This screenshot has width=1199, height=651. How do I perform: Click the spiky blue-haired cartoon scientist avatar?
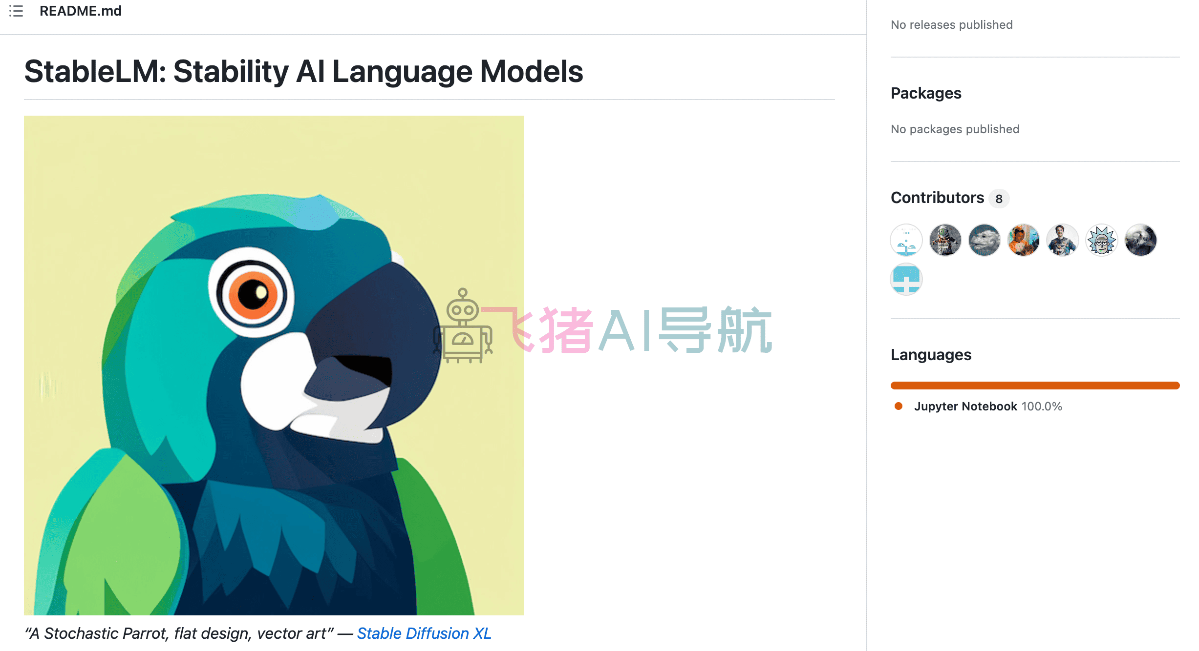[1101, 240]
